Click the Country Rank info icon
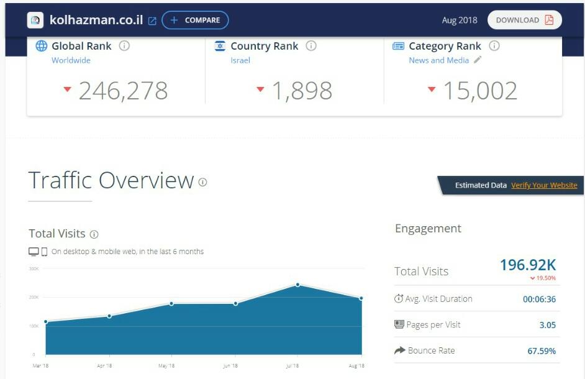Viewport: 585px width, 379px height. tap(311, 46)
